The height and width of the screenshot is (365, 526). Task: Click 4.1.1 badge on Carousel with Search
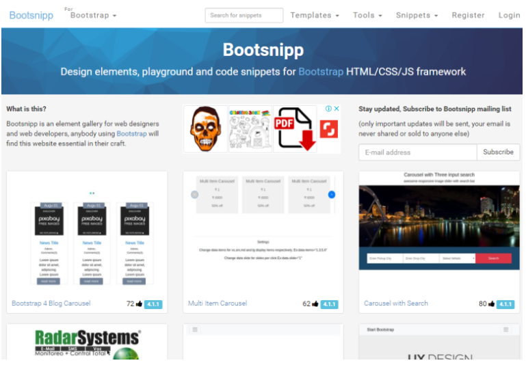click(505, 304)
